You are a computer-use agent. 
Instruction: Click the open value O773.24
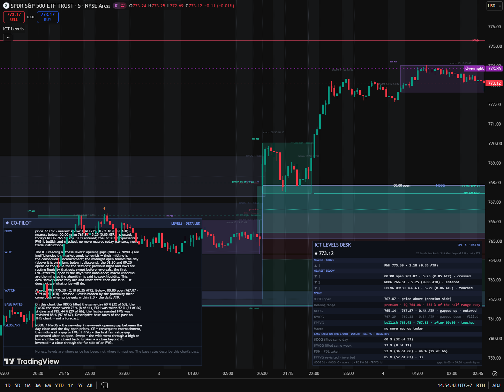point(138,6)
